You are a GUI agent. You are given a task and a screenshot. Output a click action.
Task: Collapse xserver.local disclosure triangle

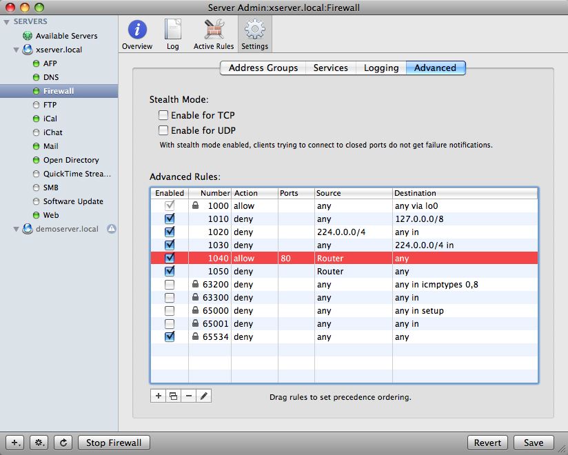tap(16, 50)
